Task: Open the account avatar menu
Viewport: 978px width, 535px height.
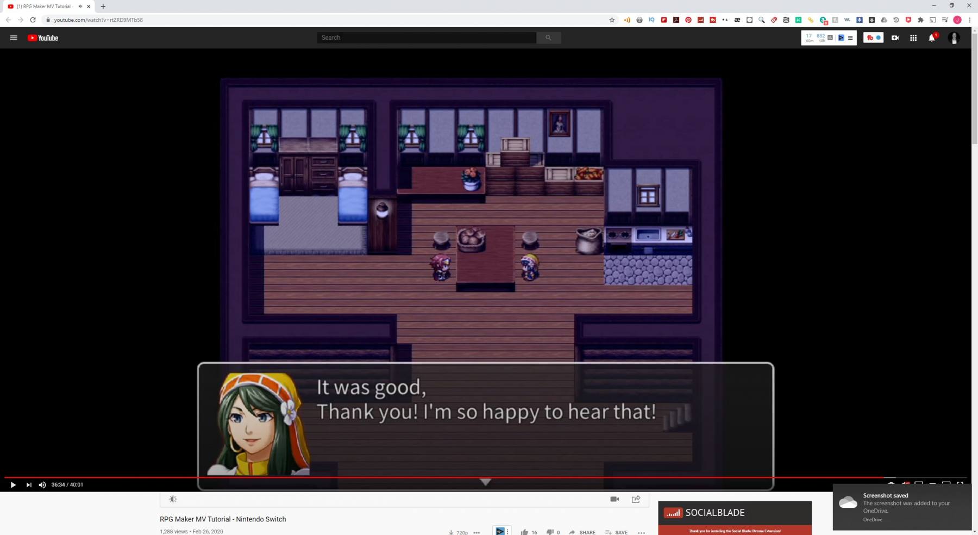Action: pos(954,38)
